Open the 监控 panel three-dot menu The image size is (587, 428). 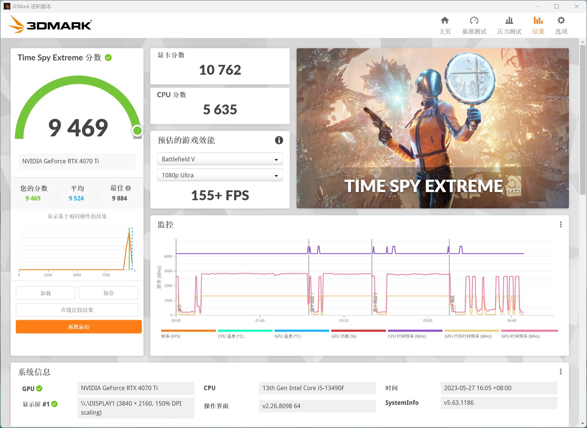pyautogui.click(x=561, y=224)
